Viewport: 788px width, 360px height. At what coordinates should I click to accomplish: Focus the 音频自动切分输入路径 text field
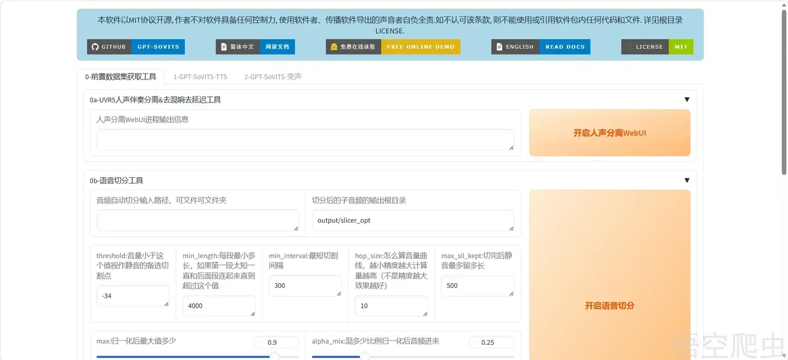point(198,220)
